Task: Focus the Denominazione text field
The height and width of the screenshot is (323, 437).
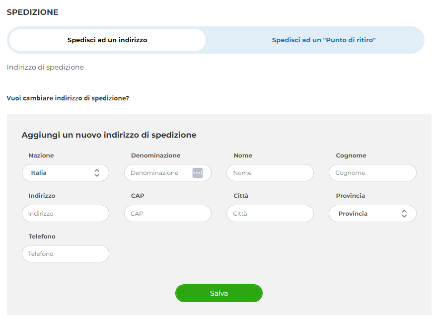Action: click(167, 172)
